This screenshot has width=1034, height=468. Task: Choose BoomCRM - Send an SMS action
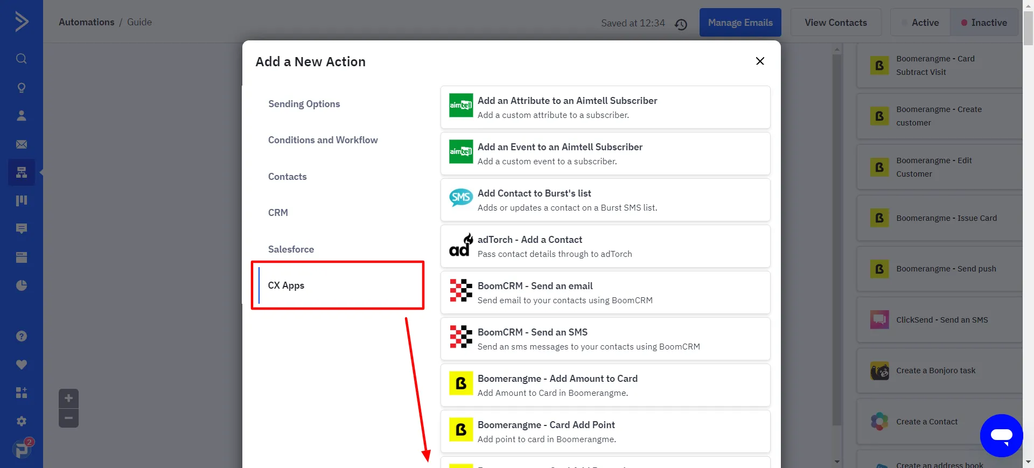pyautogui.click(x=605, y=339)
